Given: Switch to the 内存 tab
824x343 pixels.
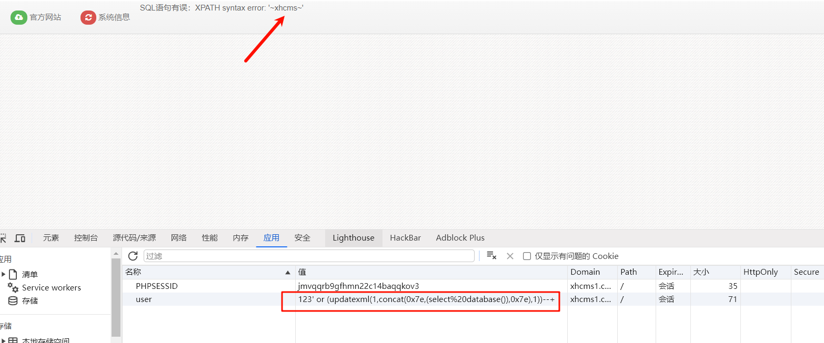Looking at the screenshot, I should point(240,238).
